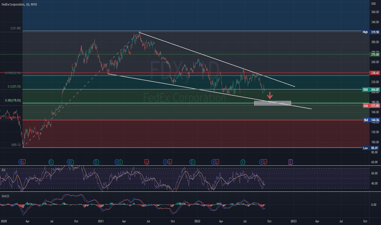Image resolution: width=381 pixels, height=225 pixels.
Task: Click the 1D interval label in header
Action: pos(28,4)
